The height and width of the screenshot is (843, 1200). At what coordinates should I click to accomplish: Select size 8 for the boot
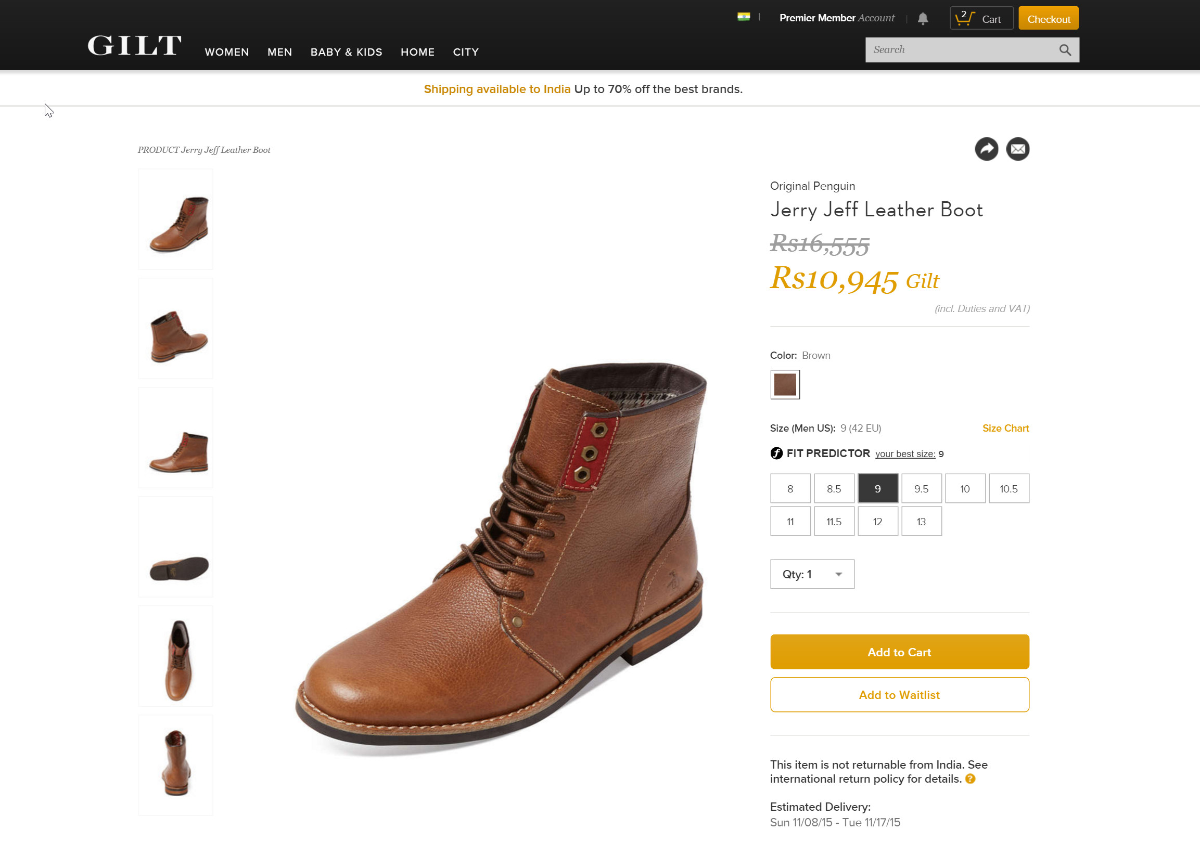pos(790,488)
